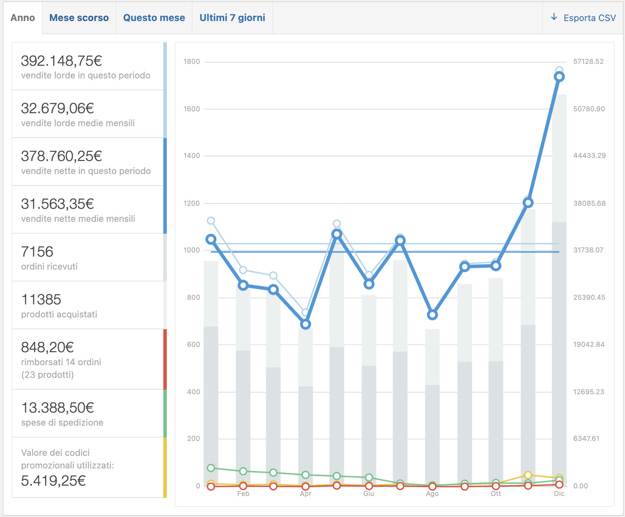The image size is (625, 517).
Task: Select the ordini ricevuti legend entry
Action: click(x=88, y=257)
